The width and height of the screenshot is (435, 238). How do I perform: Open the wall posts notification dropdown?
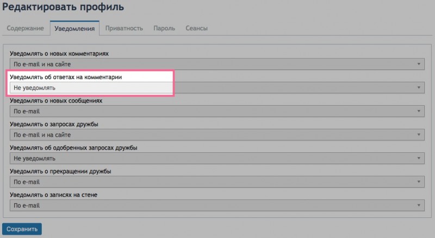[x=217, y=205]
